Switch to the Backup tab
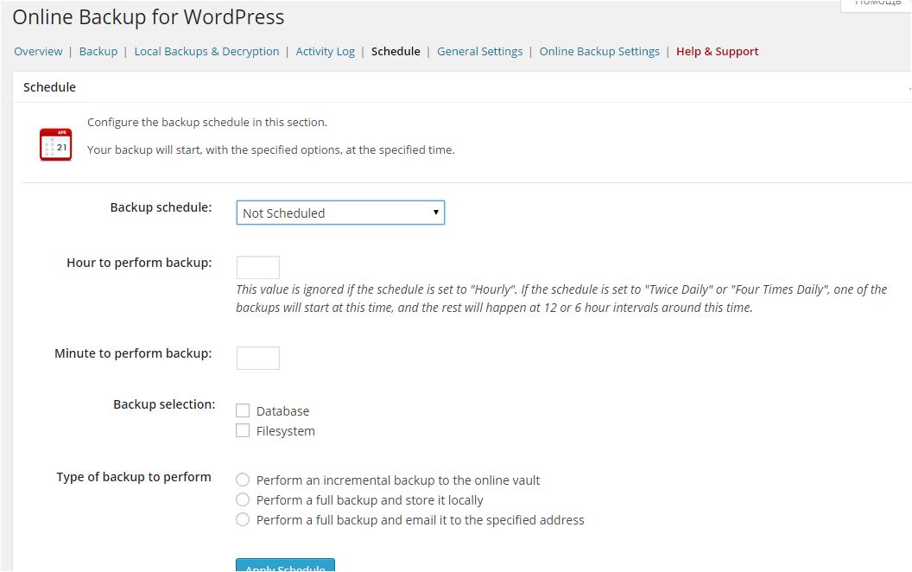The width and height of the screenshot is (912, 572). point(98,52)
